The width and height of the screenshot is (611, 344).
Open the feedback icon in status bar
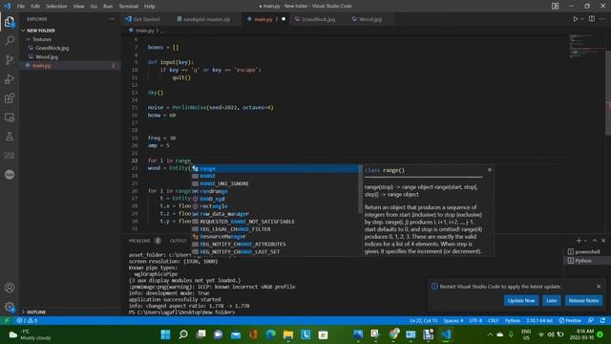(x=591, y=320)
